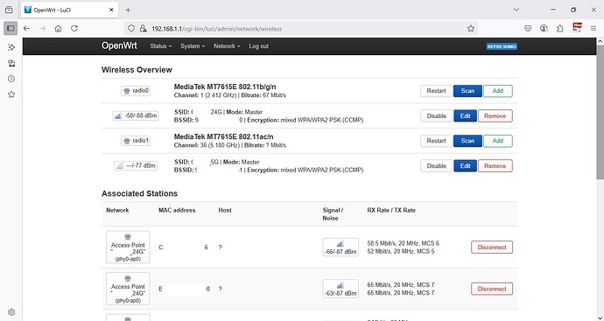Viewport: 604px width, 321px height.
Task: Open the System menu
Action: [193, 46]
